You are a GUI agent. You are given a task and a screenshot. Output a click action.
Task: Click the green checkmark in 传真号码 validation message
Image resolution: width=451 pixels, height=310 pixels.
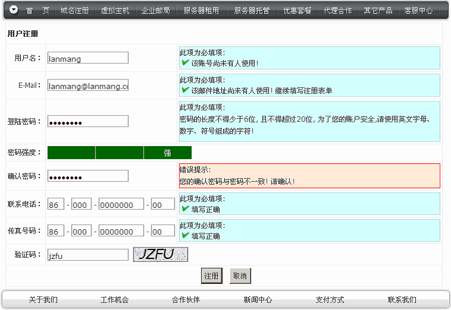186,235
